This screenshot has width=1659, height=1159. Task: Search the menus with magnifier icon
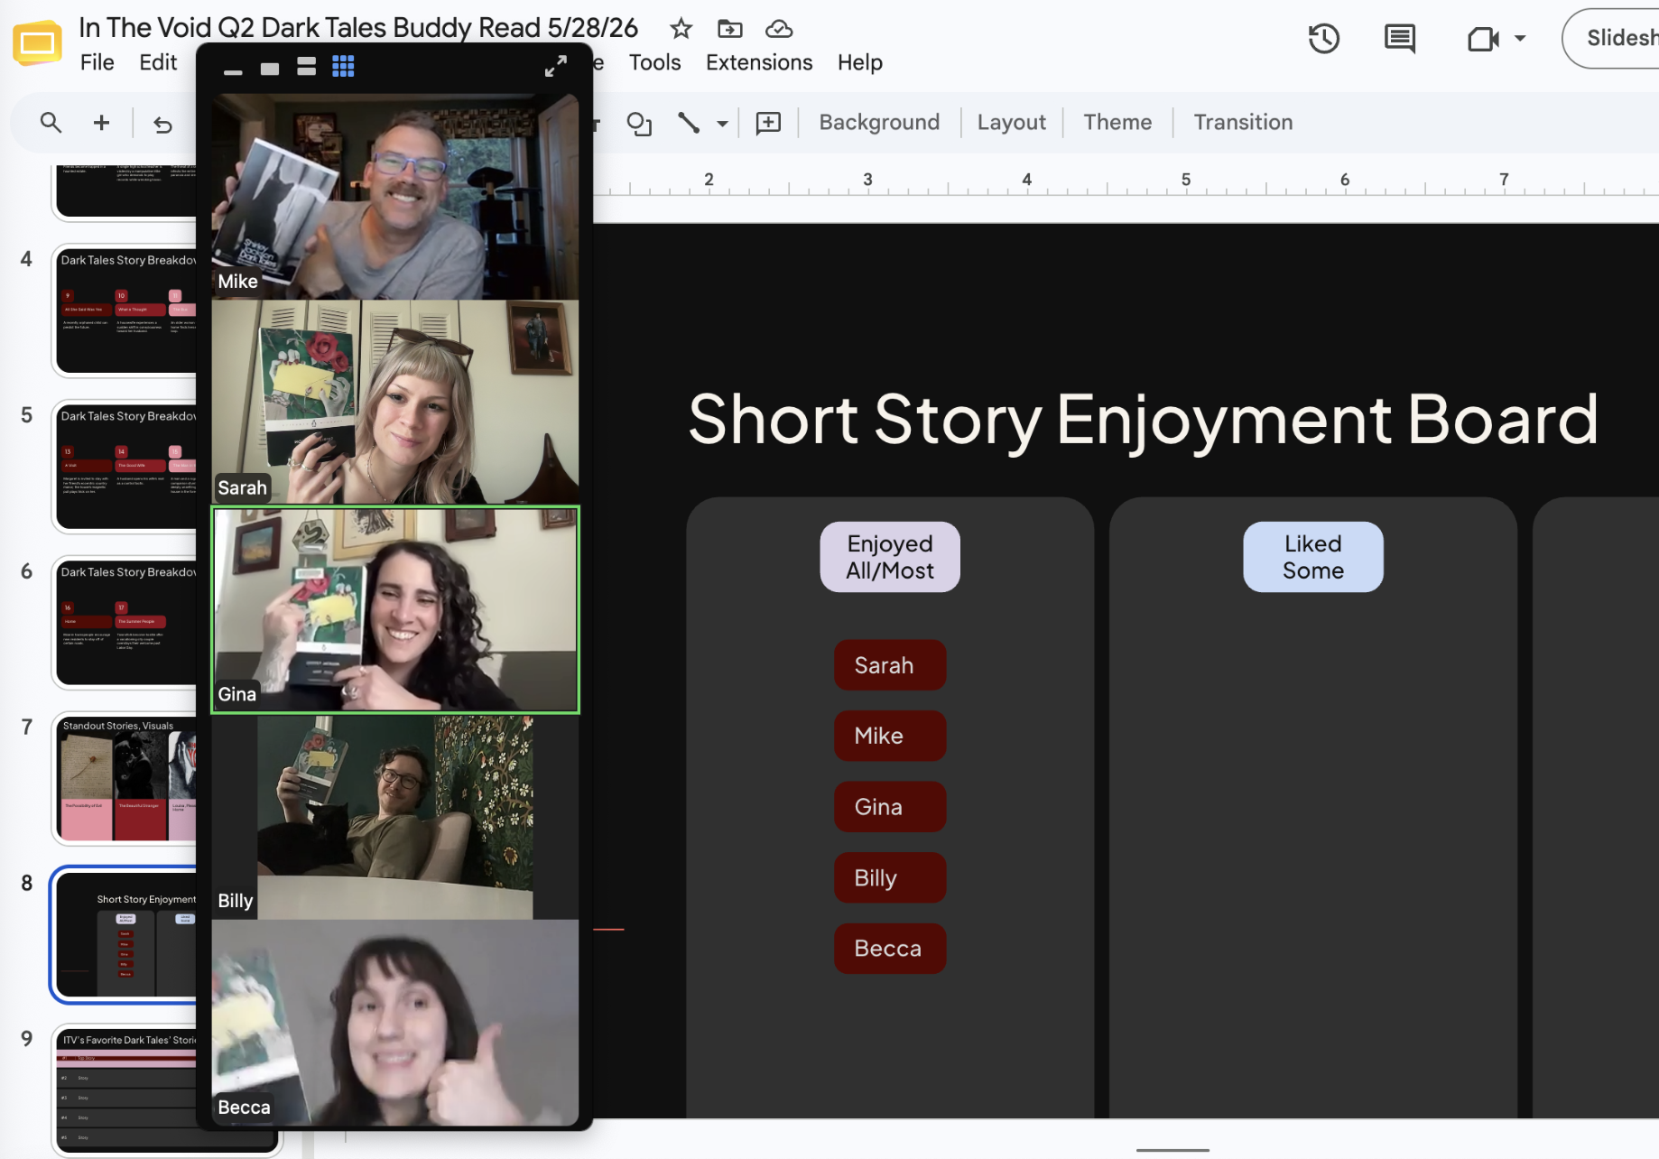[51, 122]
